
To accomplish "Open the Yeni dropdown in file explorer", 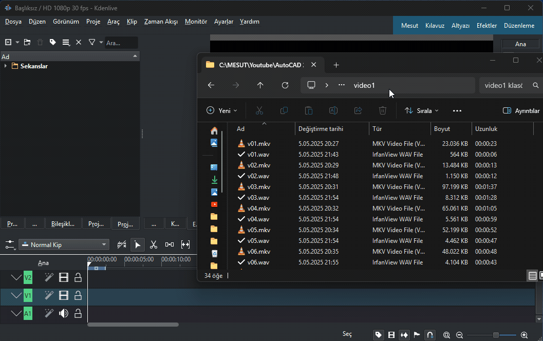I will tap(222, 111).
